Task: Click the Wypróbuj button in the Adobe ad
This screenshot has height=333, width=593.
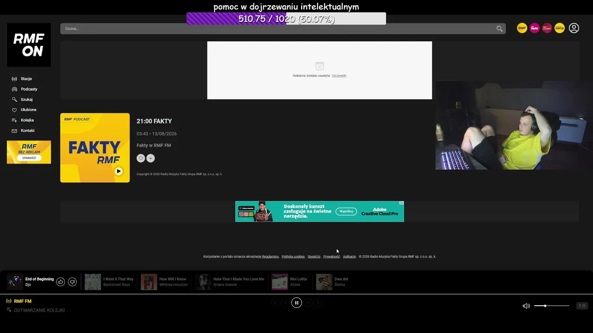Action: 346,211
